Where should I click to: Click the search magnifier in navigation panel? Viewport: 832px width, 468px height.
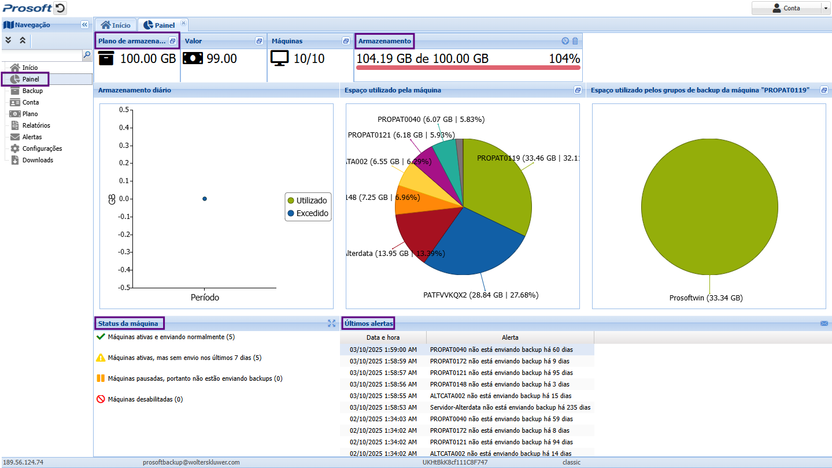(x=87, y=55)
